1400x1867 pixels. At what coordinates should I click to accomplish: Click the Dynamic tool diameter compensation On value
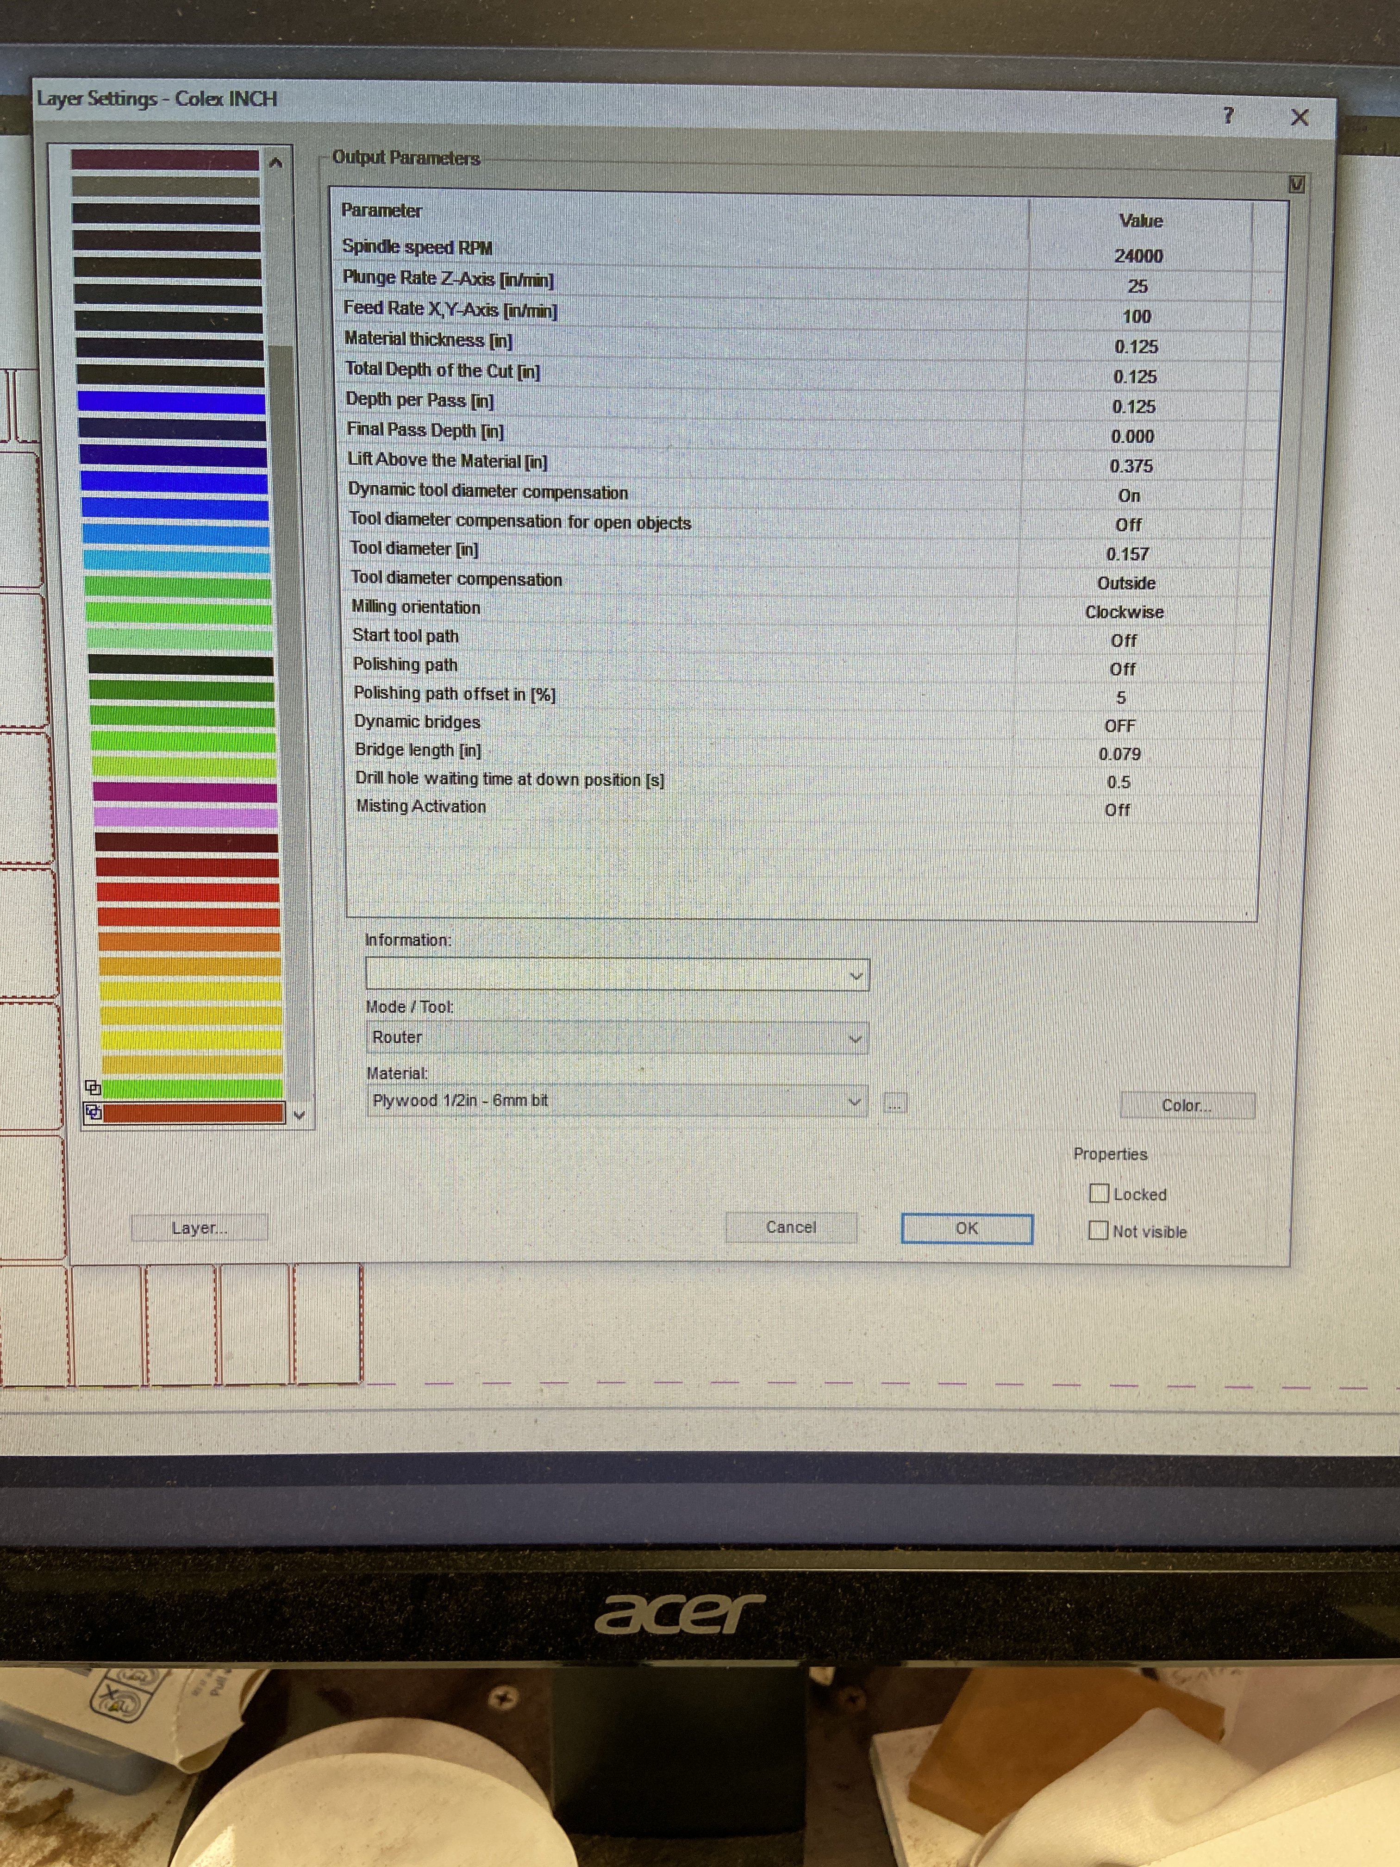(1128, 495)
